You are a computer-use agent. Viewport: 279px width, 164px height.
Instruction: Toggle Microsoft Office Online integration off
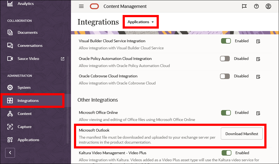226,113
